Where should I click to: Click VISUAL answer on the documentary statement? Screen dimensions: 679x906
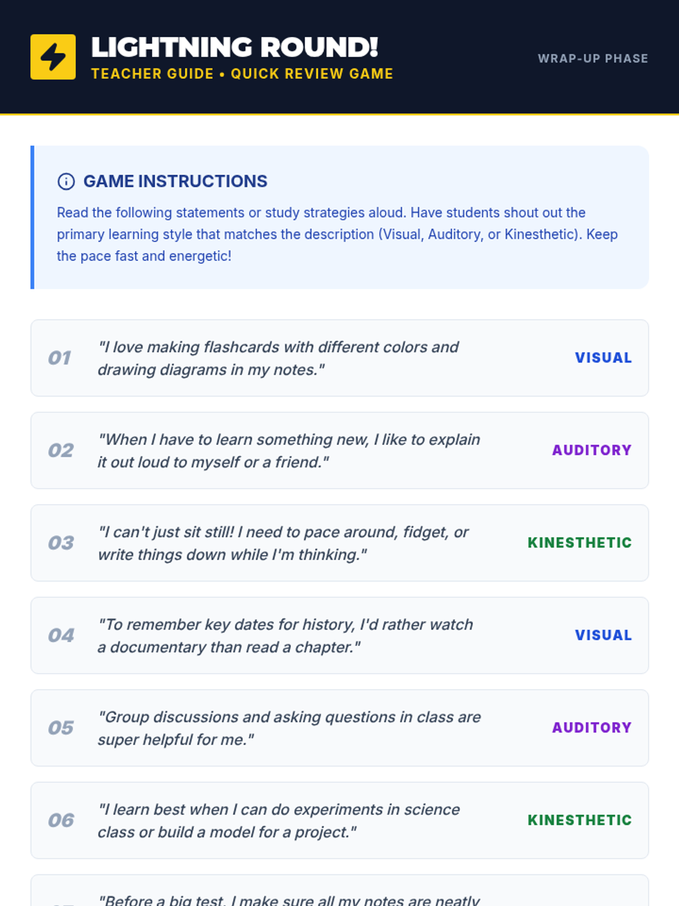[603, 635]
